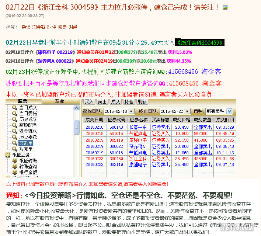Click the magnifier icon next to 交割单

(15, 143)
